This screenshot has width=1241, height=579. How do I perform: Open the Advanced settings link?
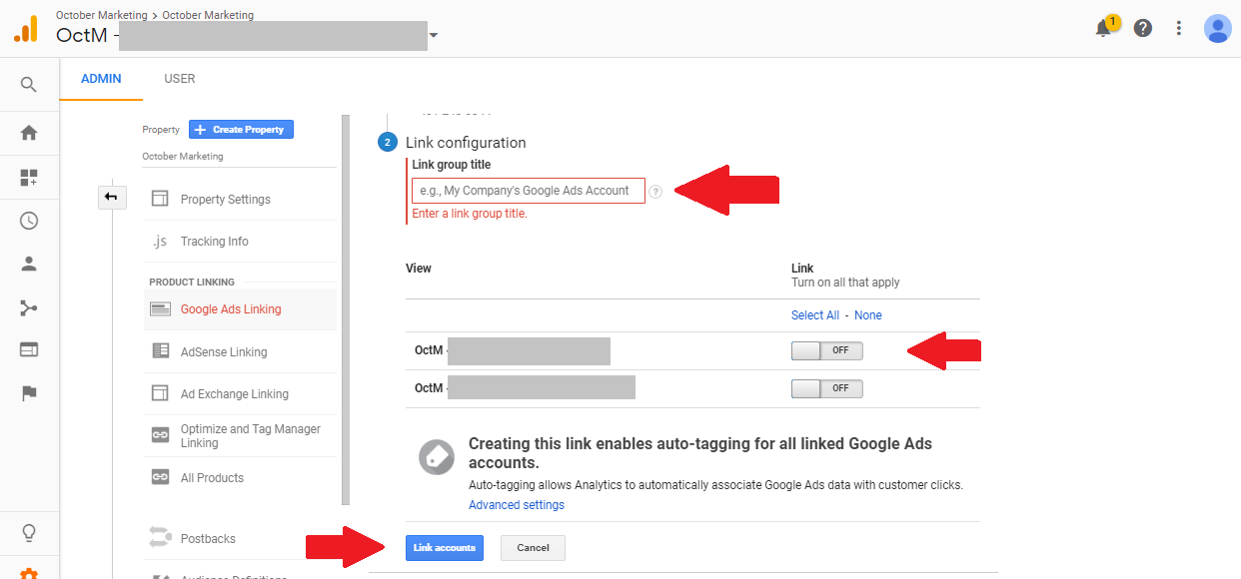517,505
